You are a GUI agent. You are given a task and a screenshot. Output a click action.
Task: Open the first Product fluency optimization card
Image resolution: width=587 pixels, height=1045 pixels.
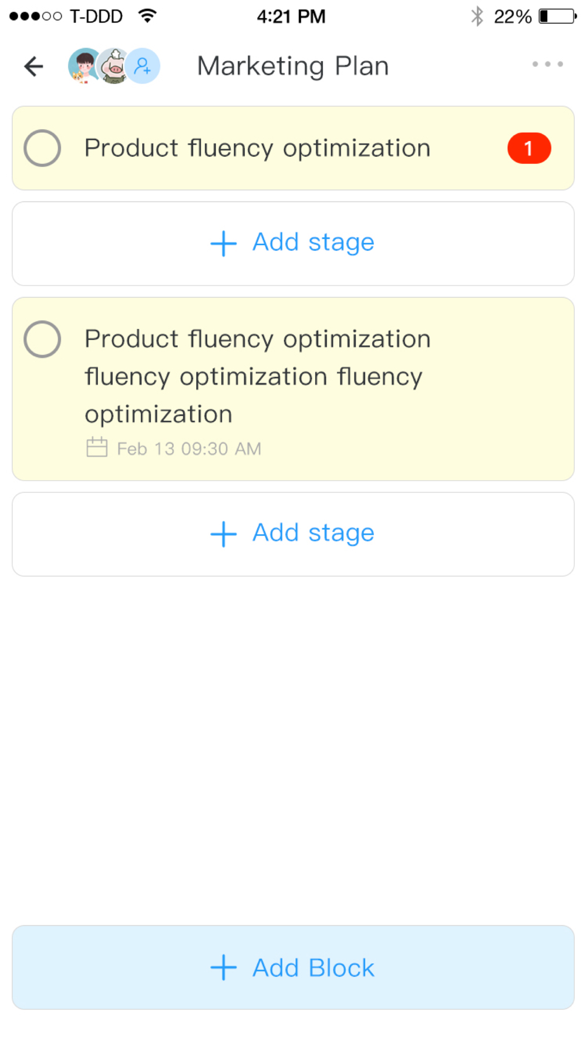pyautogui.click(x=257, y=148)
